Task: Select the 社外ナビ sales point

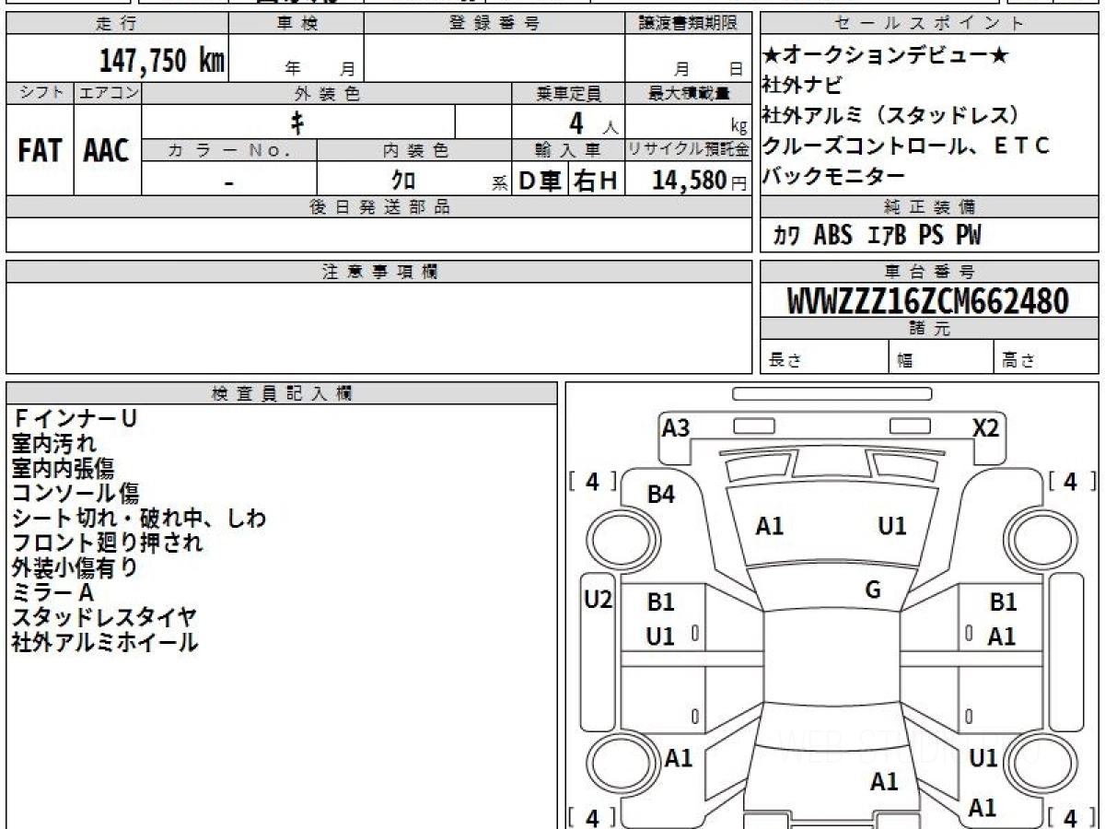Action: coord(802,87)
